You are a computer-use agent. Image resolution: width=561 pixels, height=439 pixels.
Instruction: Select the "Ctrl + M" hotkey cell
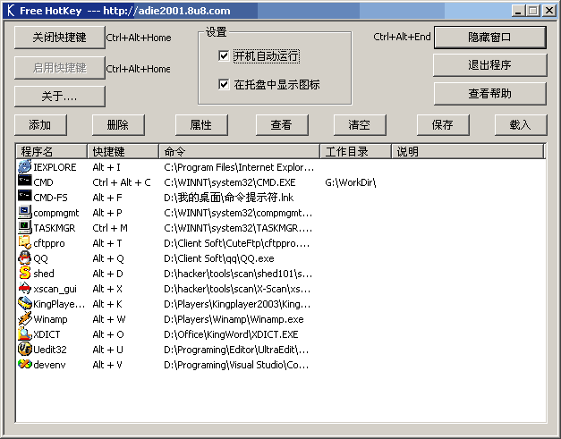[x=110, y=228]
